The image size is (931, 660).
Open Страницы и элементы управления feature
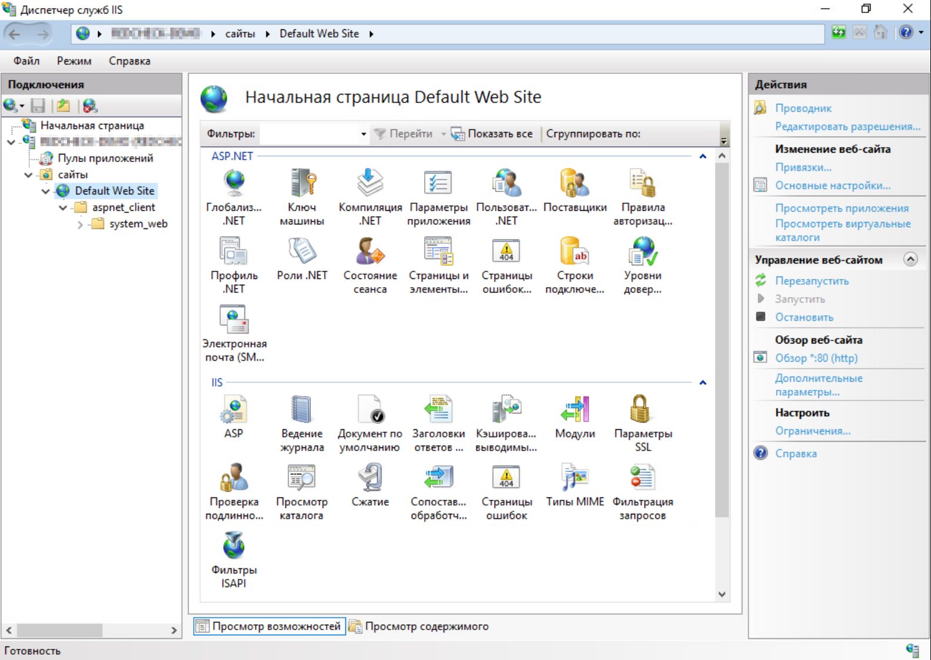pos(438,265)
